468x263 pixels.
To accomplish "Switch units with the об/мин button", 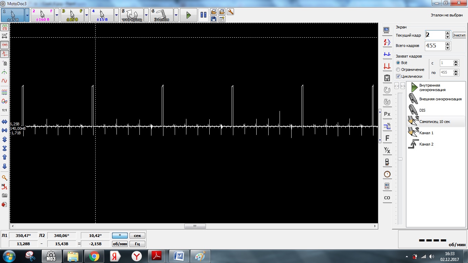I will 120,244.
